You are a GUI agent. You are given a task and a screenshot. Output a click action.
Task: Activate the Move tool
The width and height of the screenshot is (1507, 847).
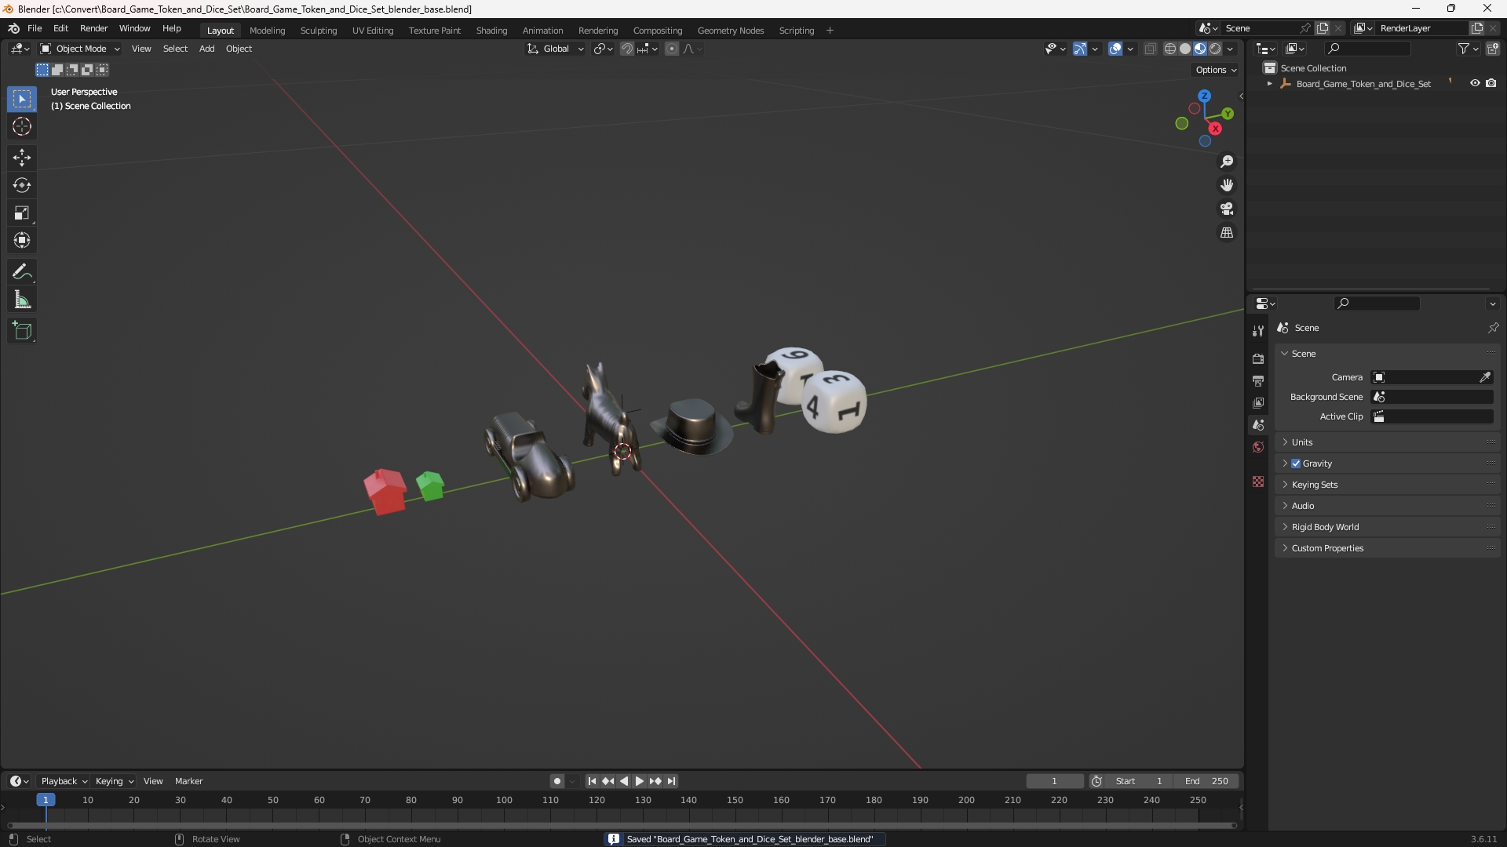22,158
